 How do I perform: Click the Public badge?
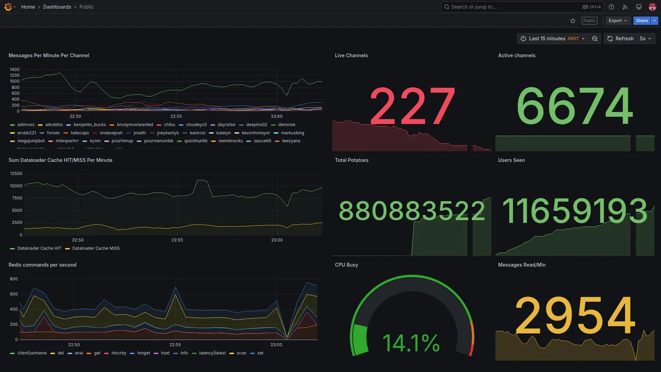pos(589,21)
